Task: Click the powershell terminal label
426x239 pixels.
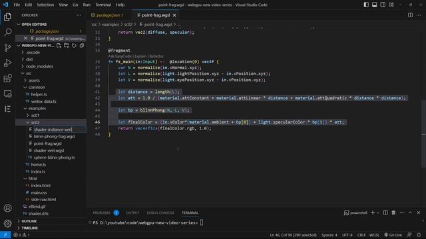Action: (x=355, y=212)
